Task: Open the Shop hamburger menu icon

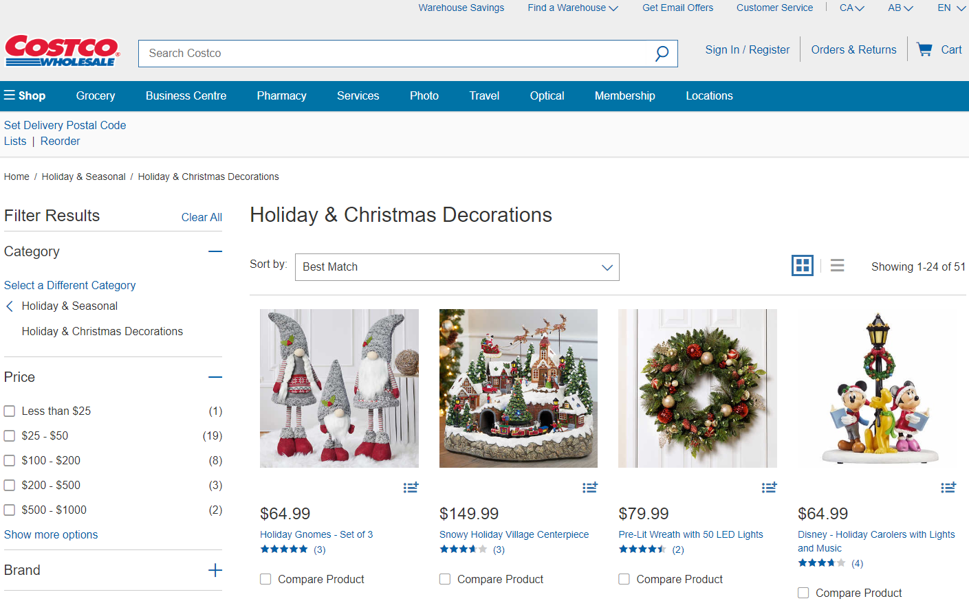Action: (x=10, y=95)
